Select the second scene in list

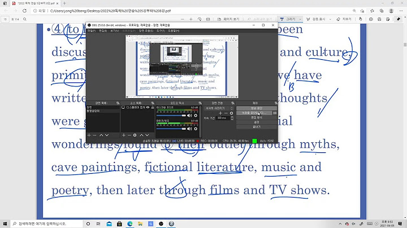pyautogui.click(x=103, y=111)
